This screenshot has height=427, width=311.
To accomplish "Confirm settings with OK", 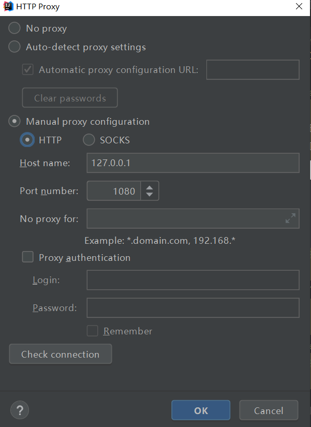I will point(201,410).
